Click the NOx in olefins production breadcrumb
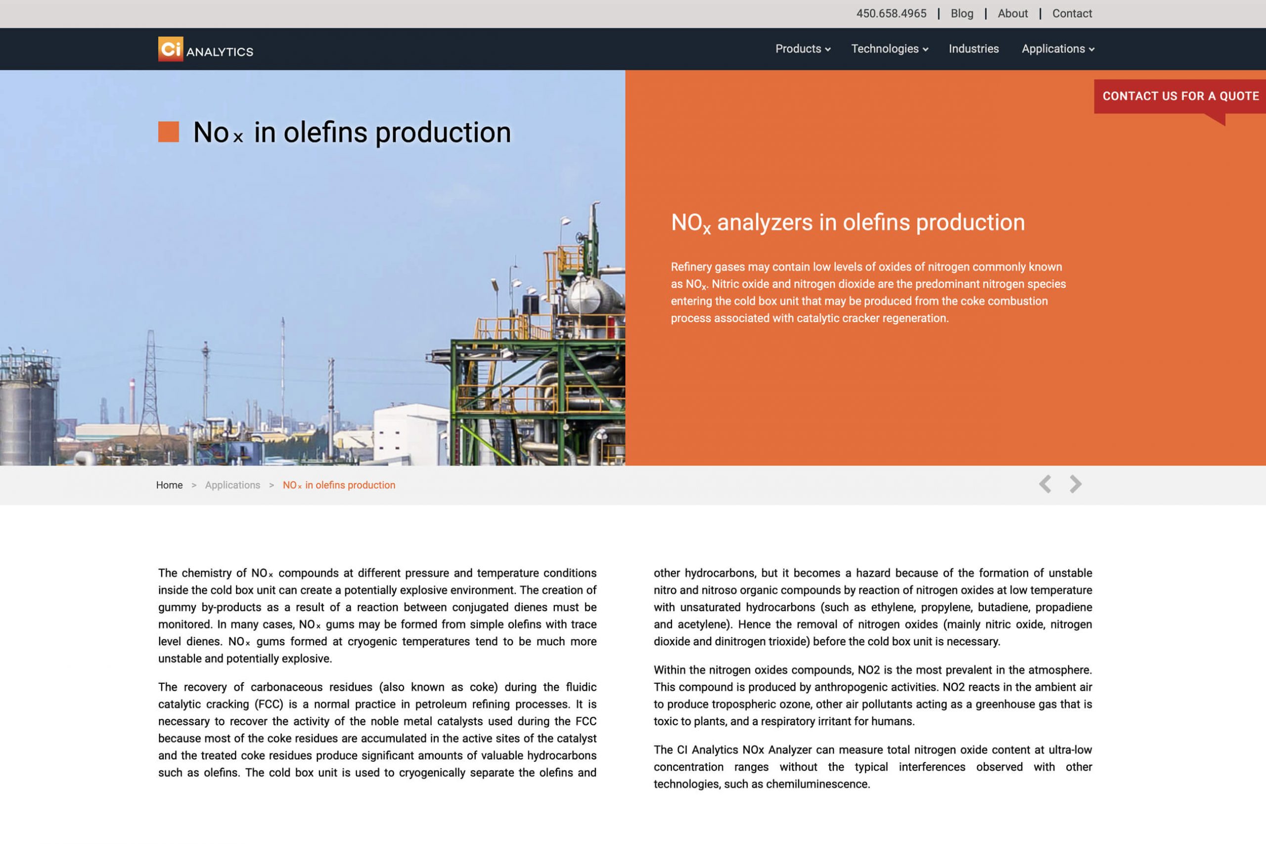 pyautogui.click(x=339, y=485)
